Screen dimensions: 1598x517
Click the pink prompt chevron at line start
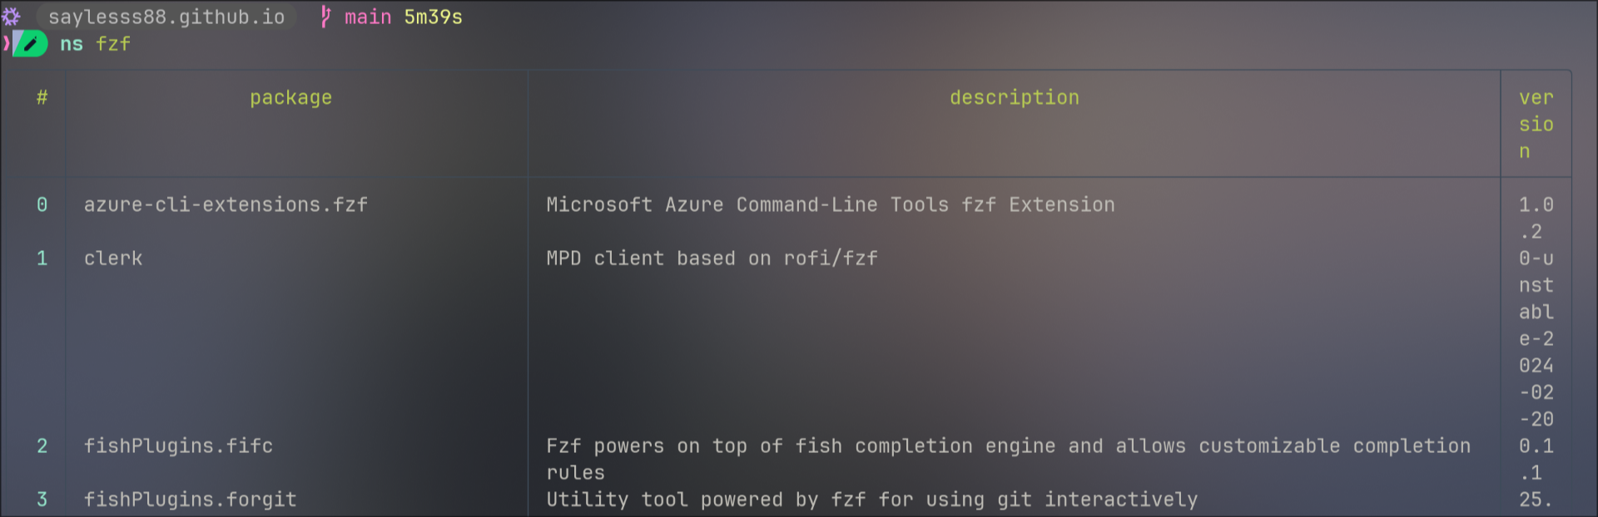click(x=6, y=43)
